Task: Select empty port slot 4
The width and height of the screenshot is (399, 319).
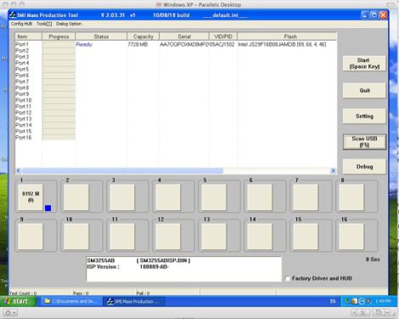Action: [168, 198]
